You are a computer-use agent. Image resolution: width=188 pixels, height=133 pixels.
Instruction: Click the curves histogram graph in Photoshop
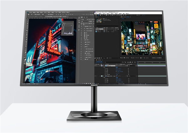coord(68,30)
